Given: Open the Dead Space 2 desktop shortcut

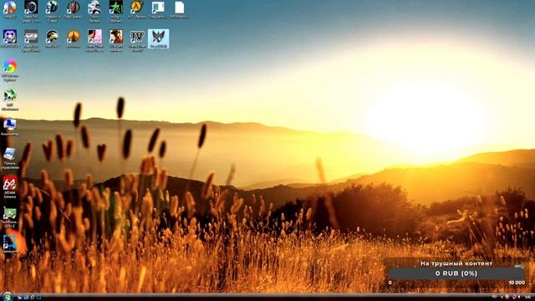Looking at the screenshot, I should click(x=73, y=10).
